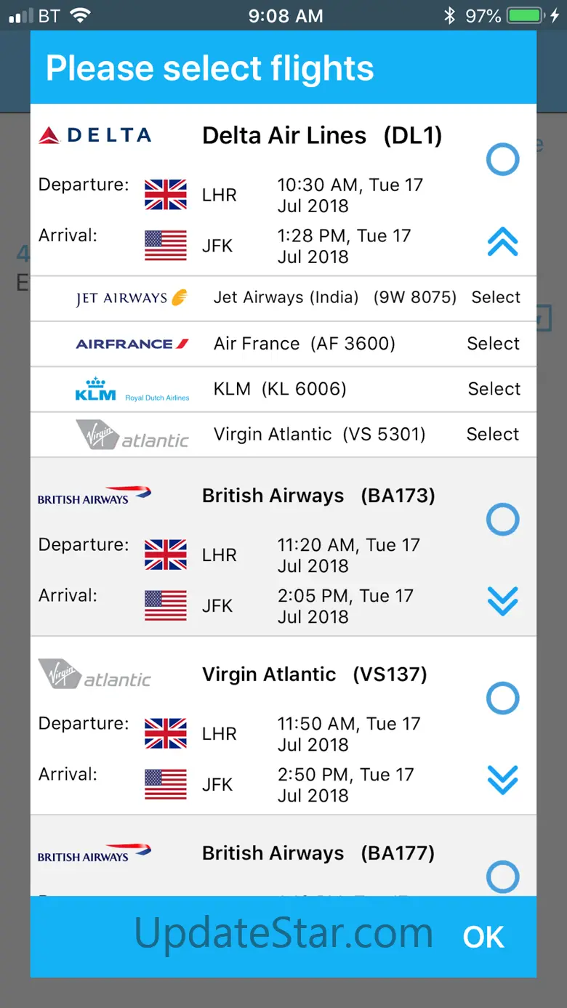Select the Virgin Atlantic VS137 radio button
The height and width of the screenshot is (1008, 567).
coord(502,698)
